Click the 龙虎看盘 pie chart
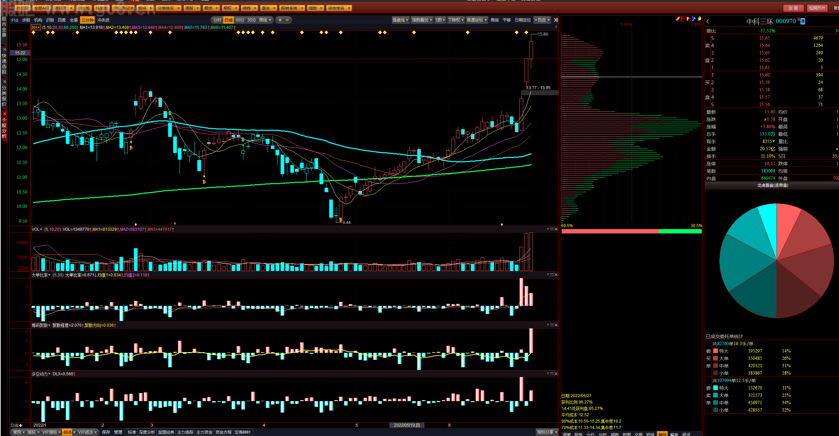This screenshot has height=436, width=839. click(777, 261)
